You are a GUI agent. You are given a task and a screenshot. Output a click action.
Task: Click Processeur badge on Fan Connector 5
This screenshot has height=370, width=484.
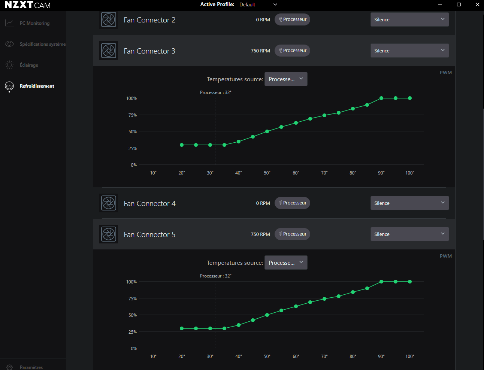tap(292, 234)
